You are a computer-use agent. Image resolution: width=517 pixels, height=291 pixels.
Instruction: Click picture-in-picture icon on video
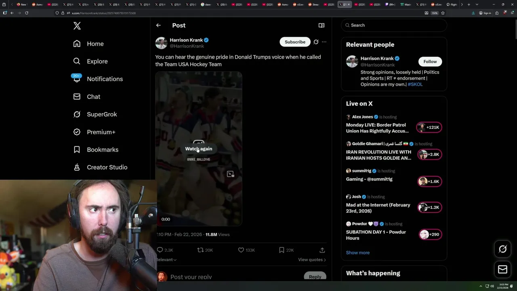[x=230, y=174]
